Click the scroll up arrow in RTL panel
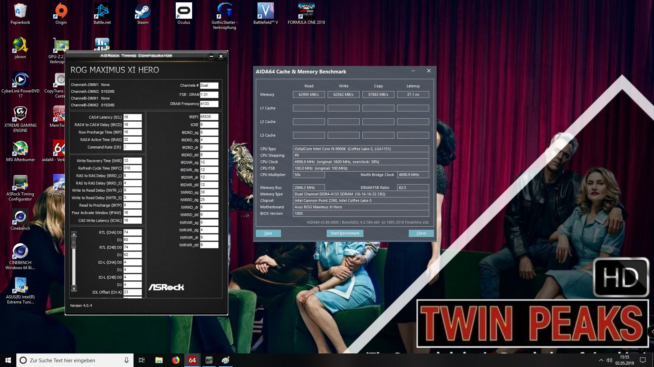The image size is (654, 367). click(74, 234)
